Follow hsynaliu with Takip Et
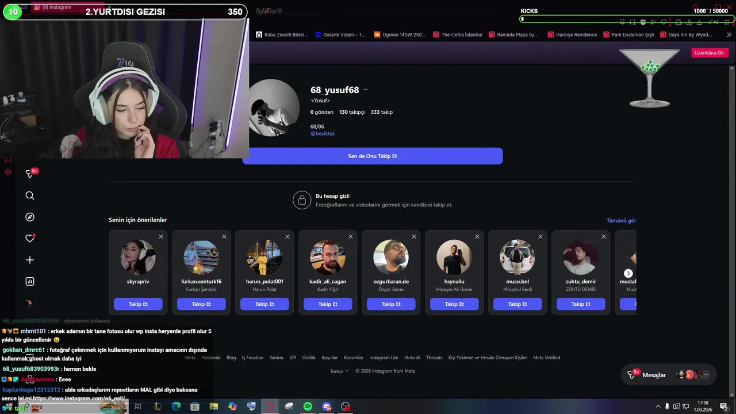This screenshot has height=414, width=736. click(x=454, y=304)
